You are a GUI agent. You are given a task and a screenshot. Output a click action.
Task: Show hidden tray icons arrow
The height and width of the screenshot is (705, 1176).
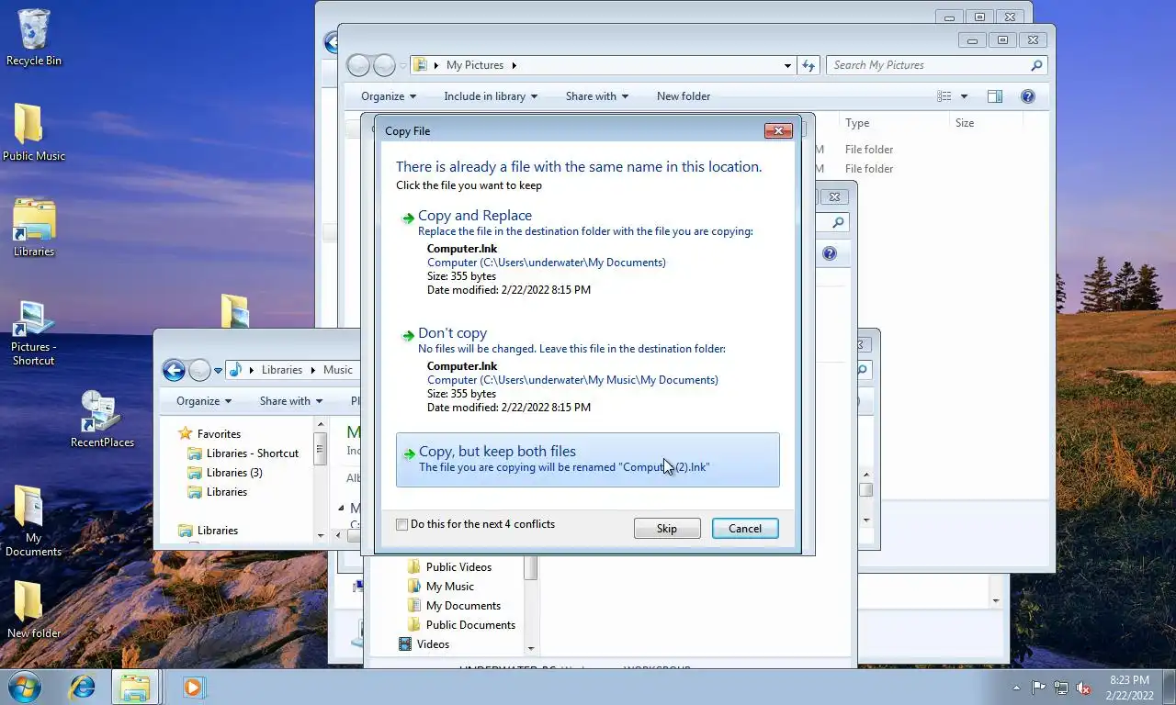[1016, 688]
